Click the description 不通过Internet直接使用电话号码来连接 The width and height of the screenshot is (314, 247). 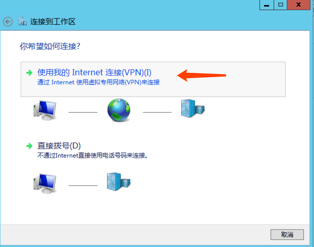pos(93,155)
